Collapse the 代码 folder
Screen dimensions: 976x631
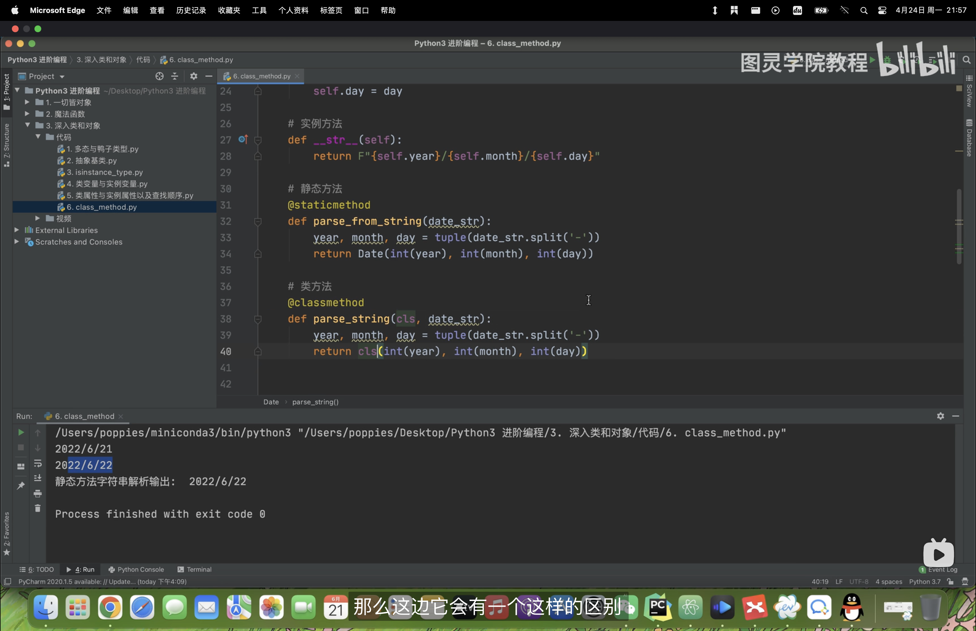[x=38, y=136]
